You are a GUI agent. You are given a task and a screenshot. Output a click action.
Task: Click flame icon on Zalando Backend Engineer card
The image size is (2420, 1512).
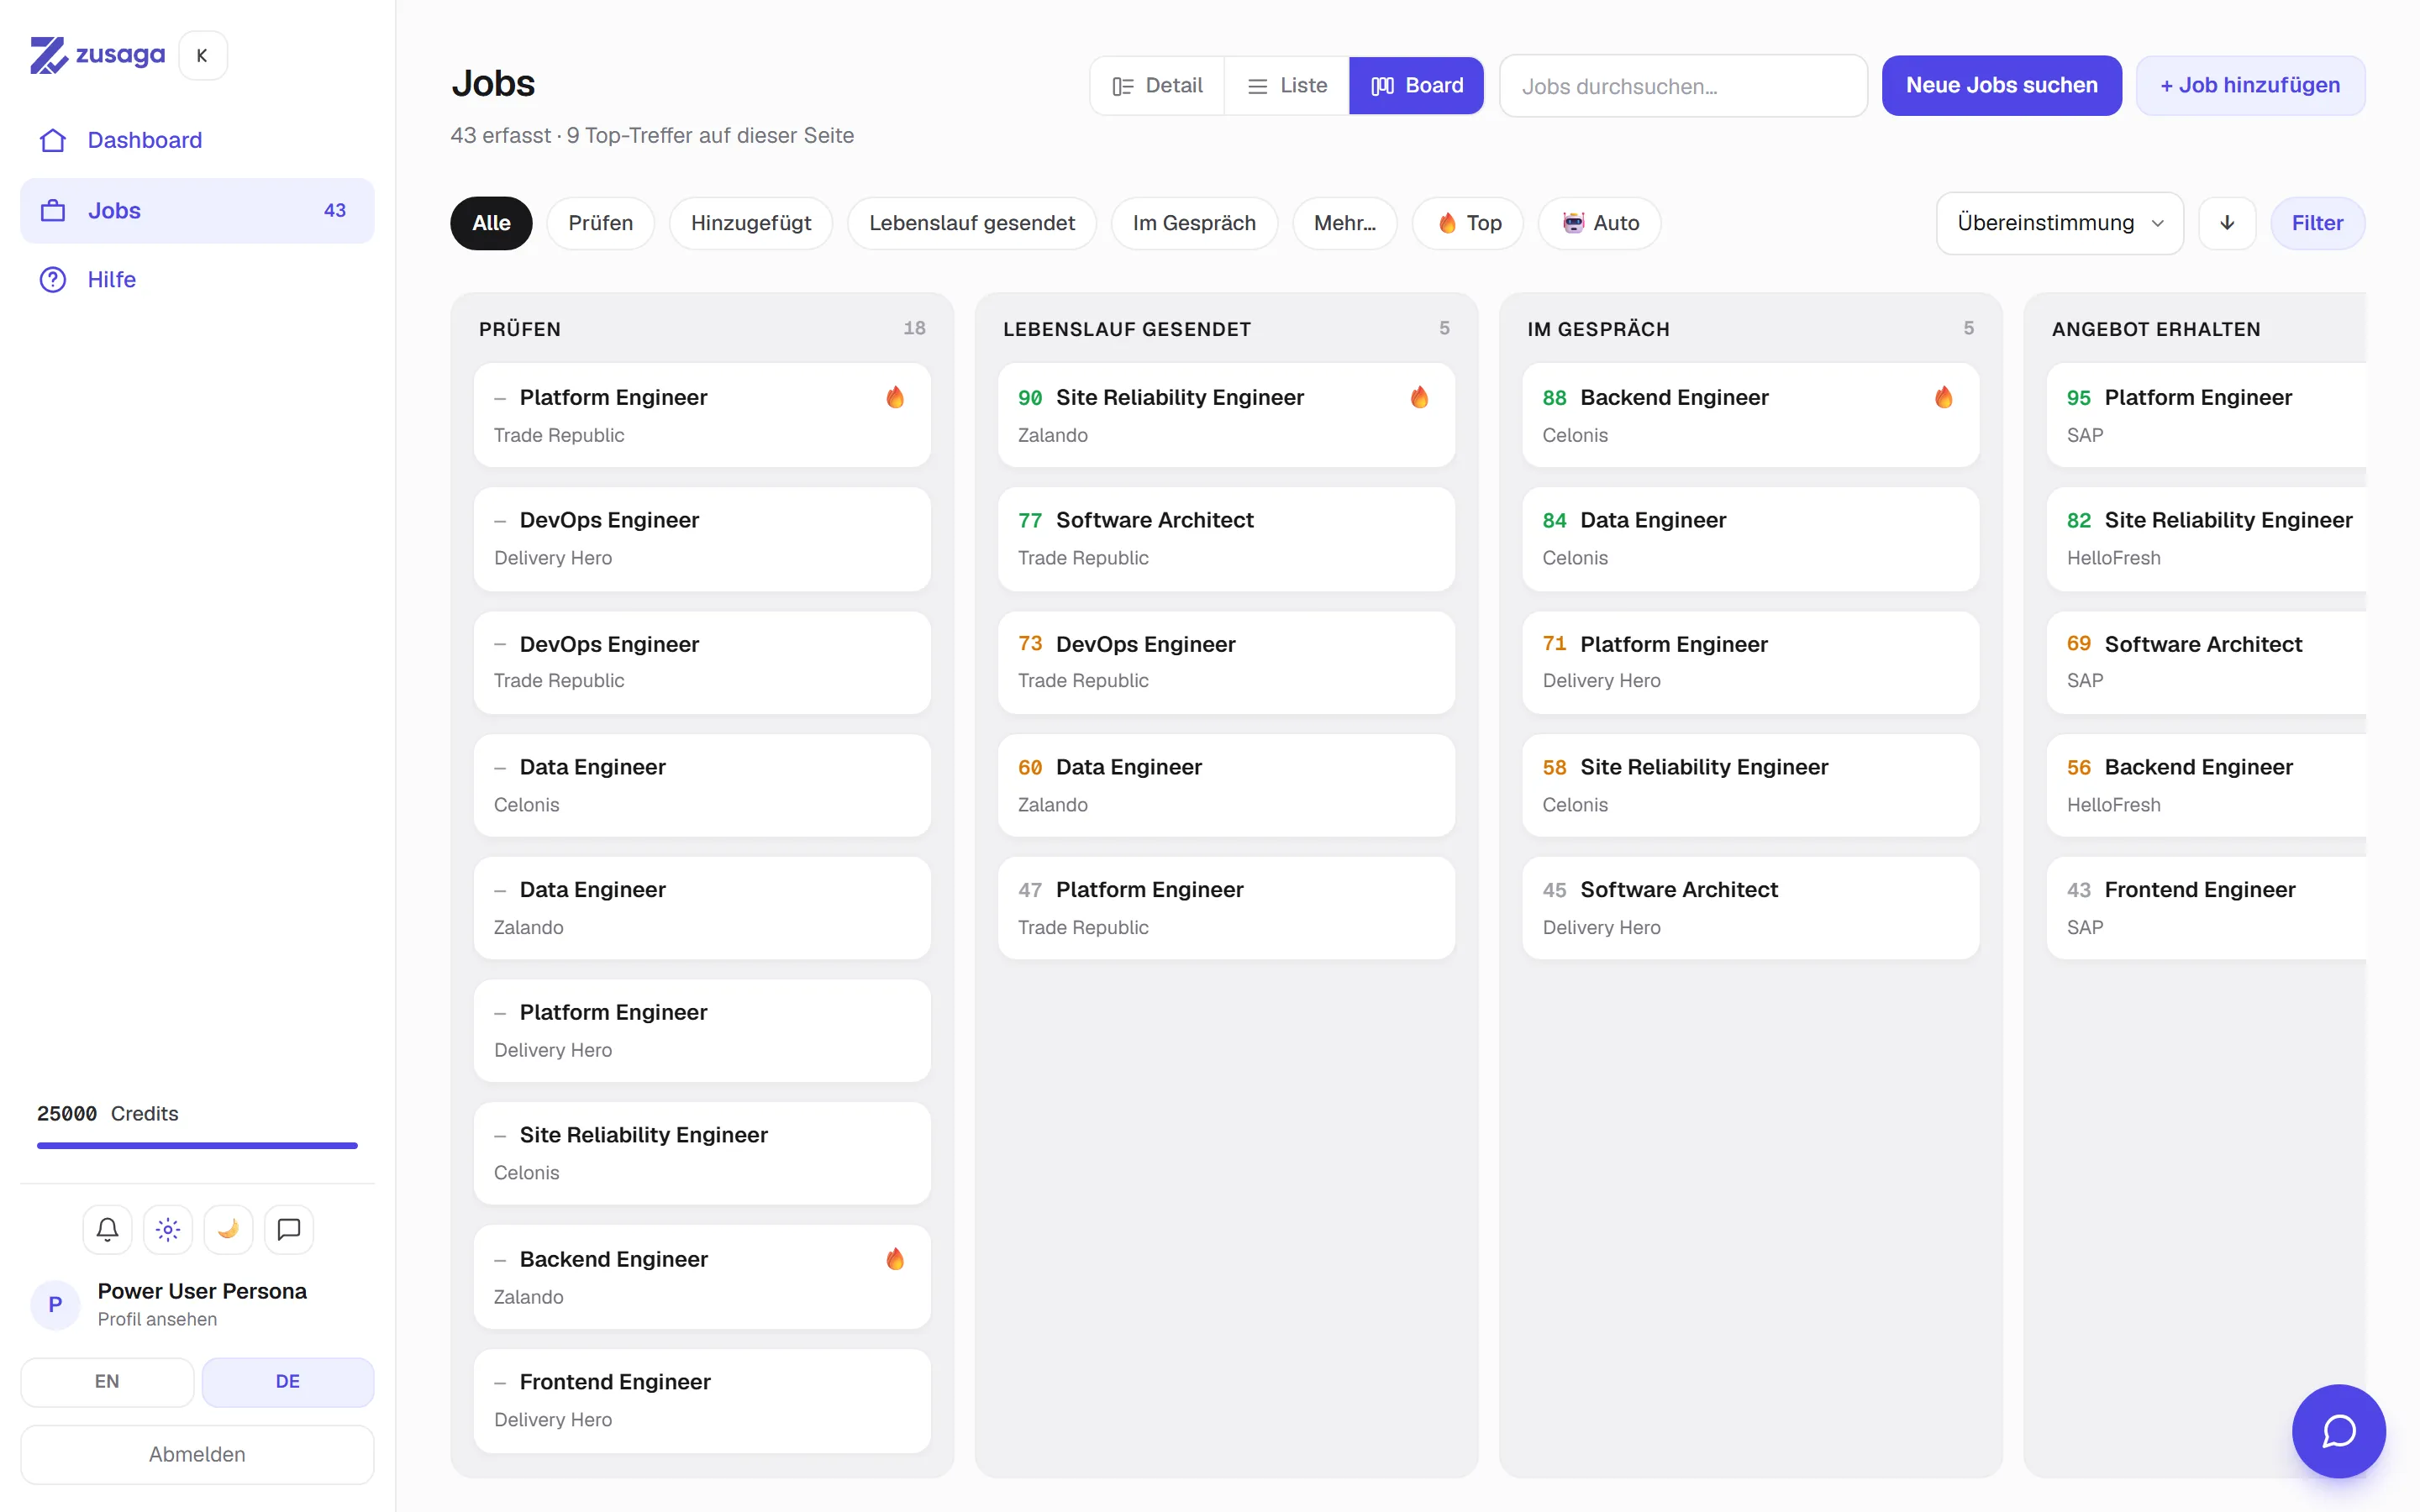895,1259
